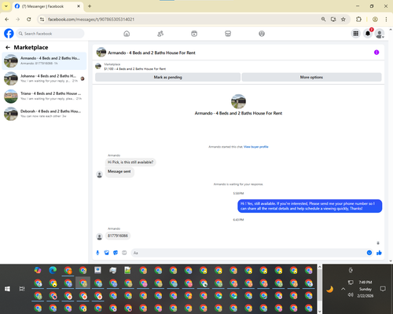Jump to latest message with down arrow
This screenshot has width=393, height=314.
click(378, 243)
